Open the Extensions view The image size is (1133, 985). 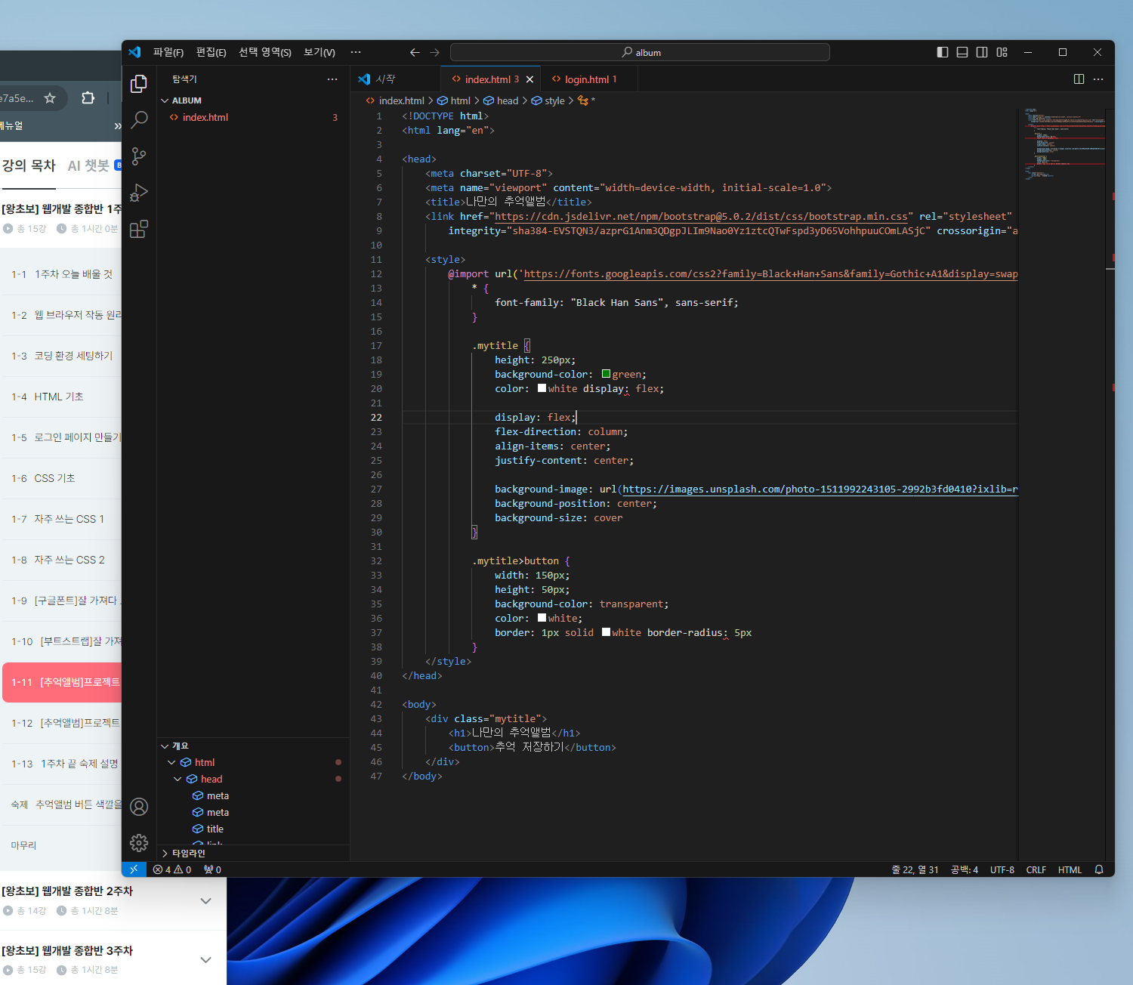(139, 229)
